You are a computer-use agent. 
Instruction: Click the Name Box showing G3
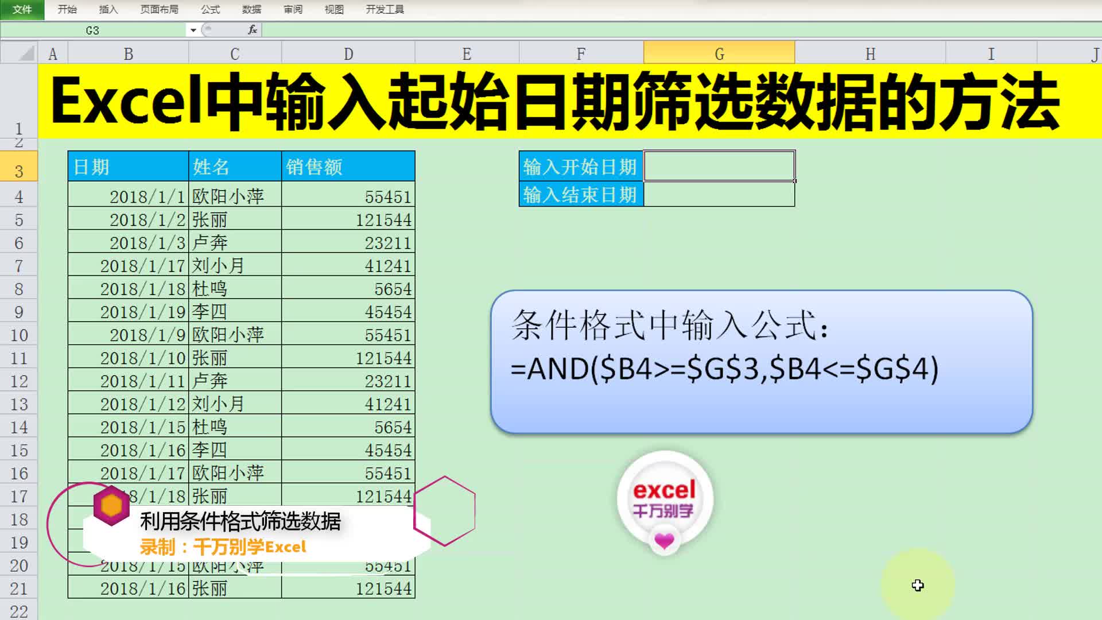click(x=93, y=30)
